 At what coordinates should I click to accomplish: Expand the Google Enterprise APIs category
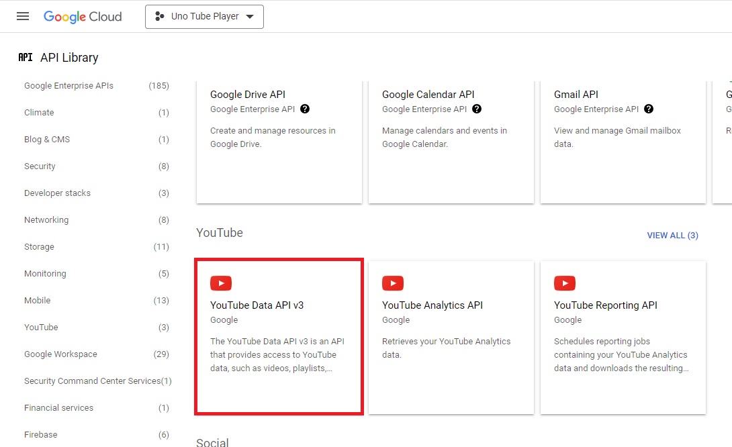(x=68, y=85)
